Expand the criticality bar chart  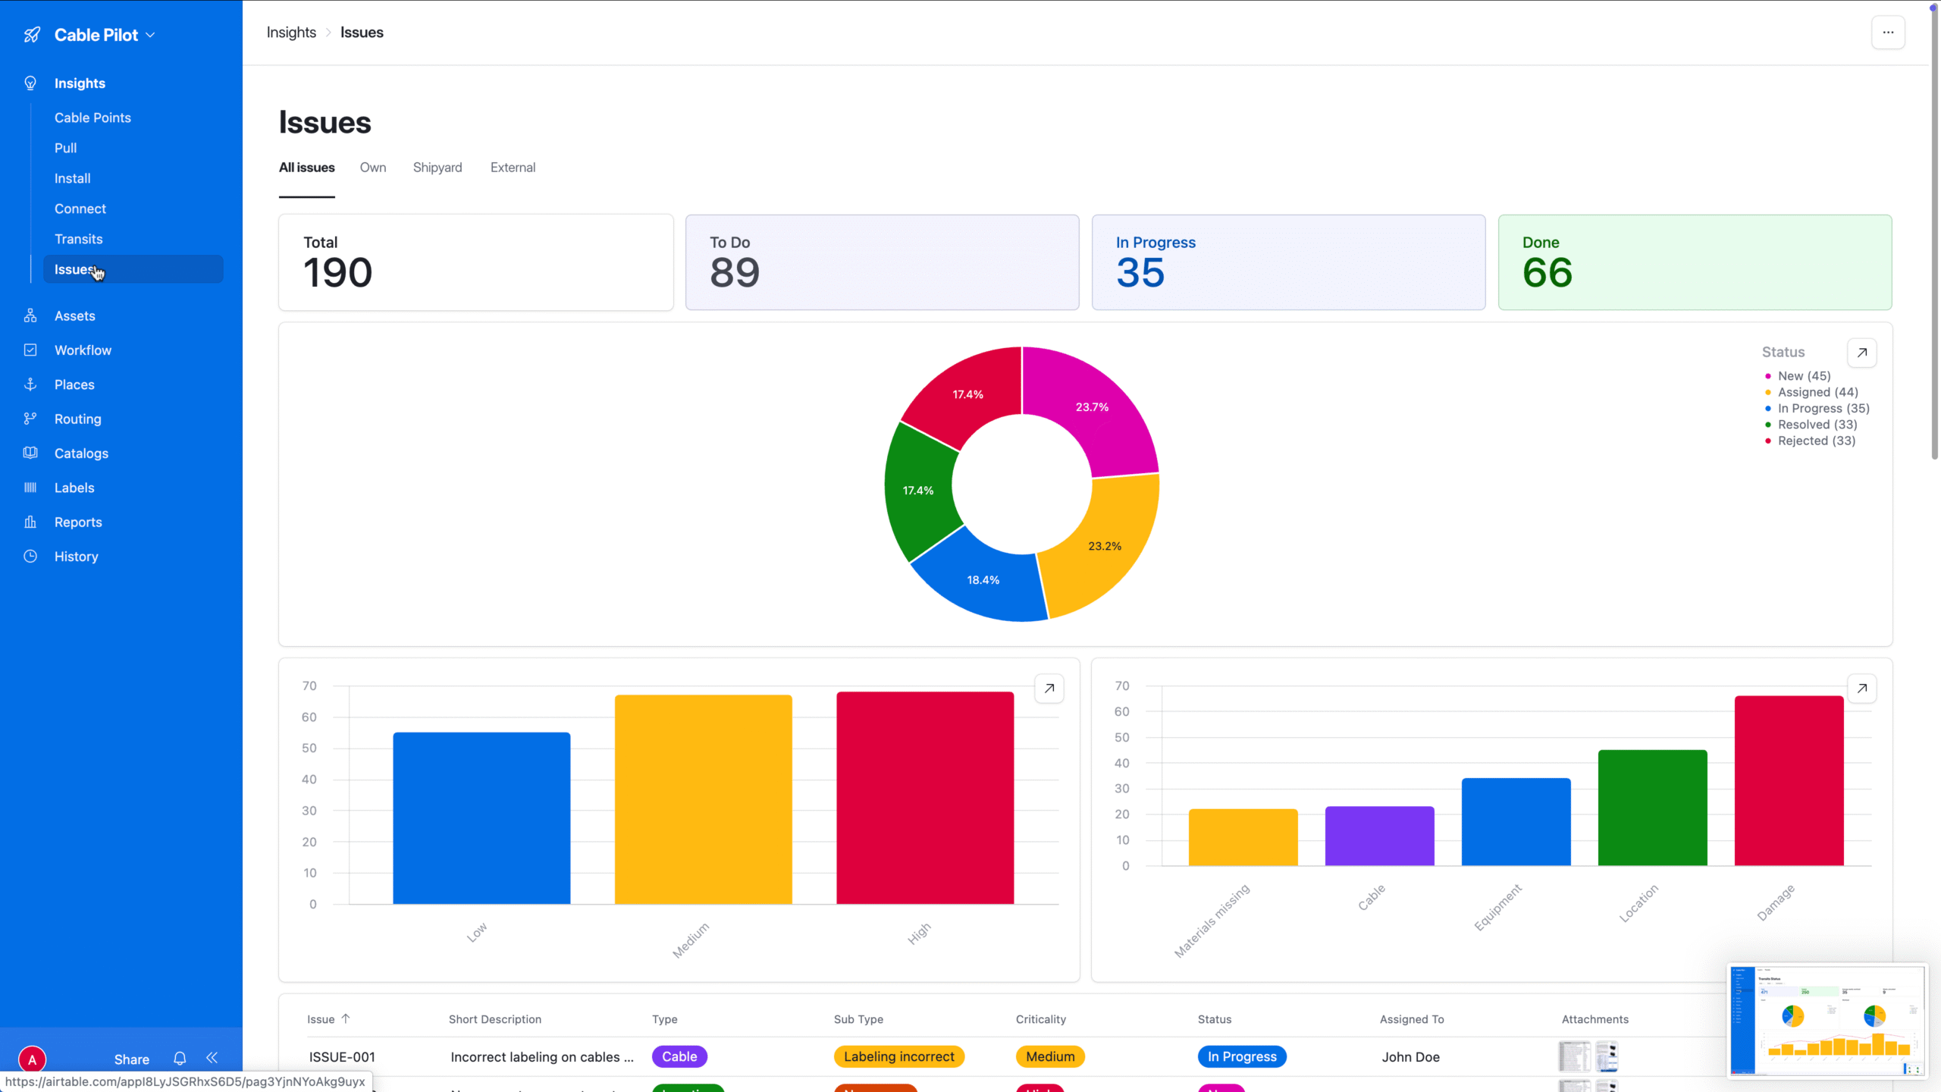[x=1049, y=689]
